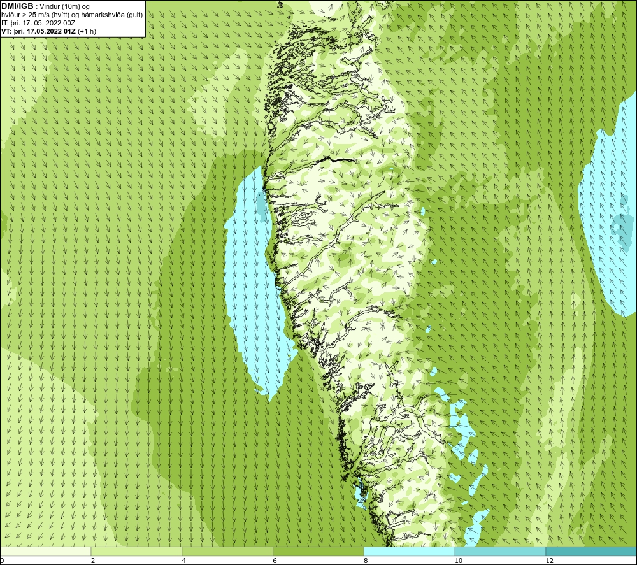The width and height of the screenshot is (637, 565).
Task: Click the 'hviður > 25 m/s' legend line
Action: (72, 15)
